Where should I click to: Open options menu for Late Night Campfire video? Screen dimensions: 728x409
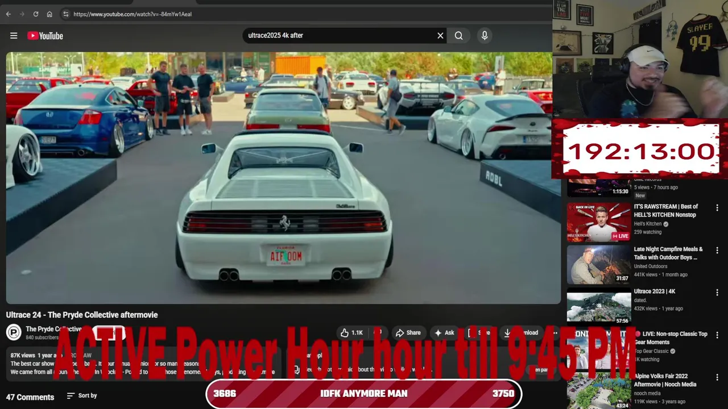tap(717, 251)
